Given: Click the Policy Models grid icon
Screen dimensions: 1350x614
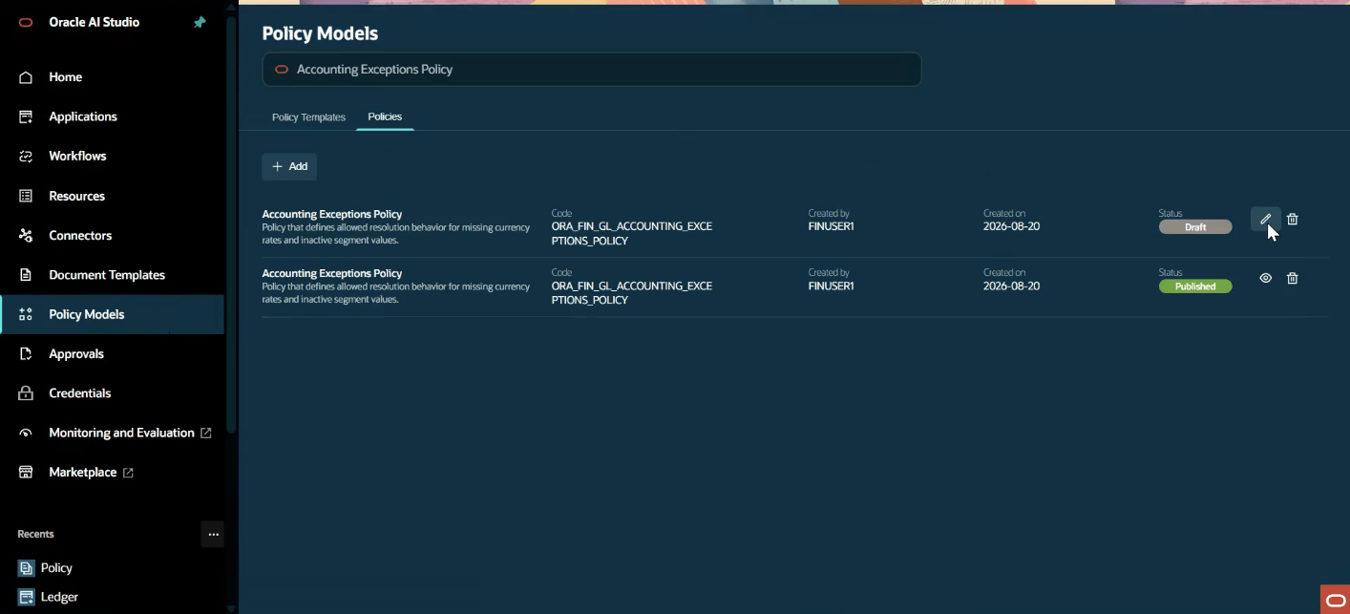Looking at the screenshot, I should click(26, 314).
